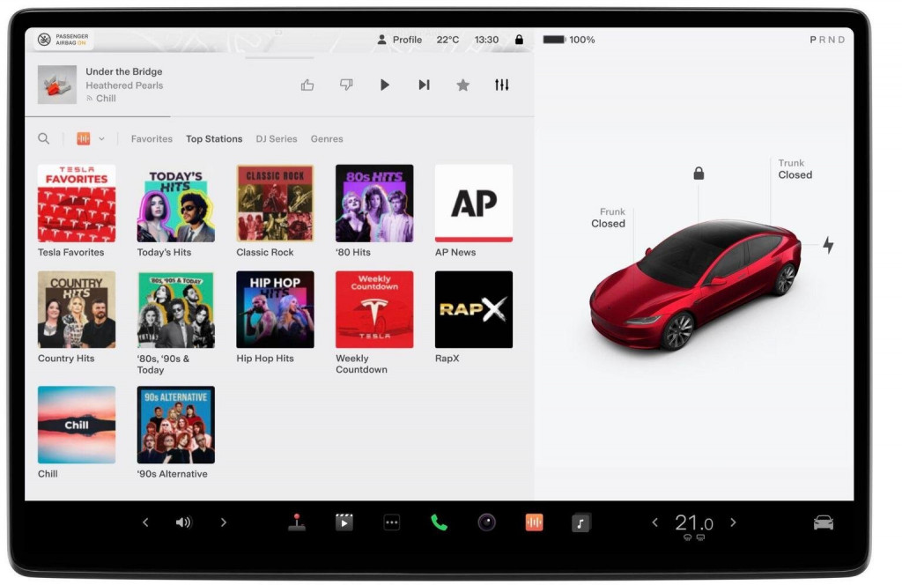Toggle thumbs down for current song

tap(346, 85)
